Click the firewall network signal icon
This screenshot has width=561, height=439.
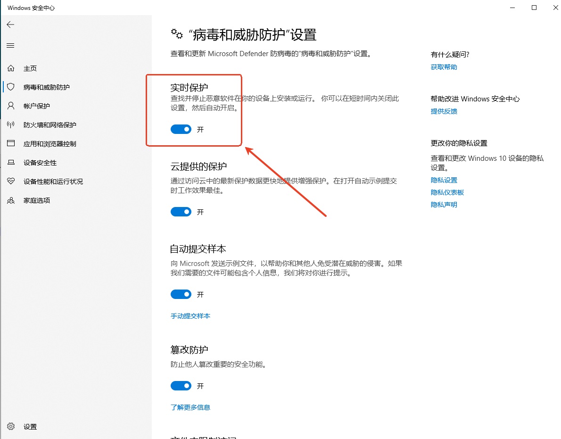(x=11, y=125)
